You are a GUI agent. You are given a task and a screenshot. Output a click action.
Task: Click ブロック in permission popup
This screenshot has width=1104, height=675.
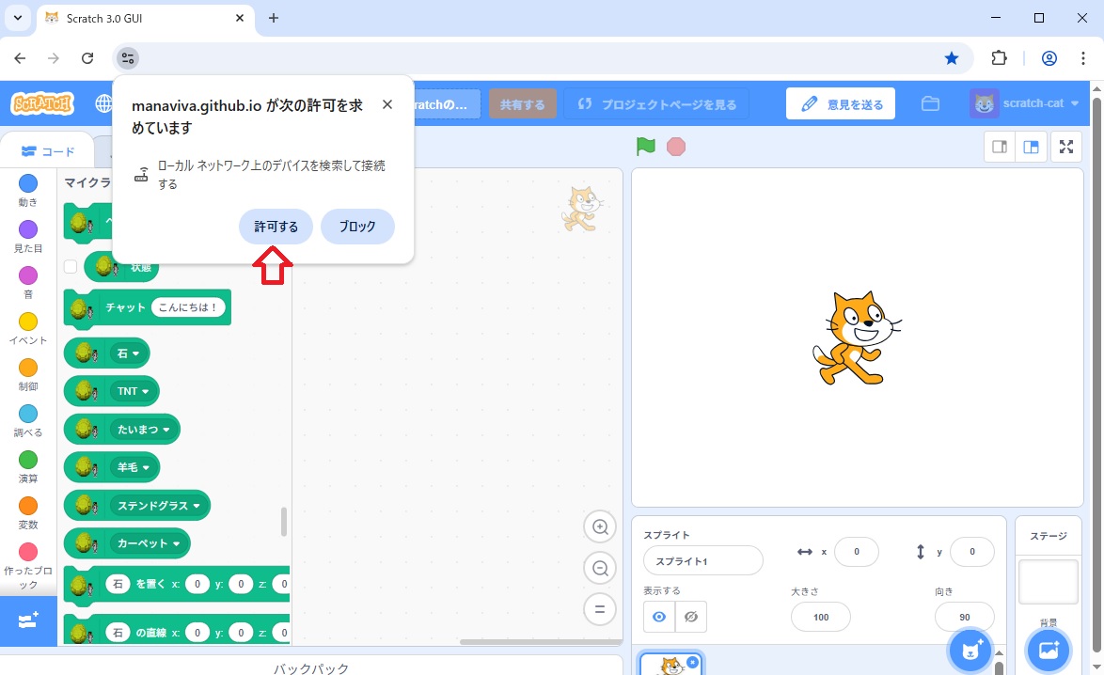coord(357,227)
